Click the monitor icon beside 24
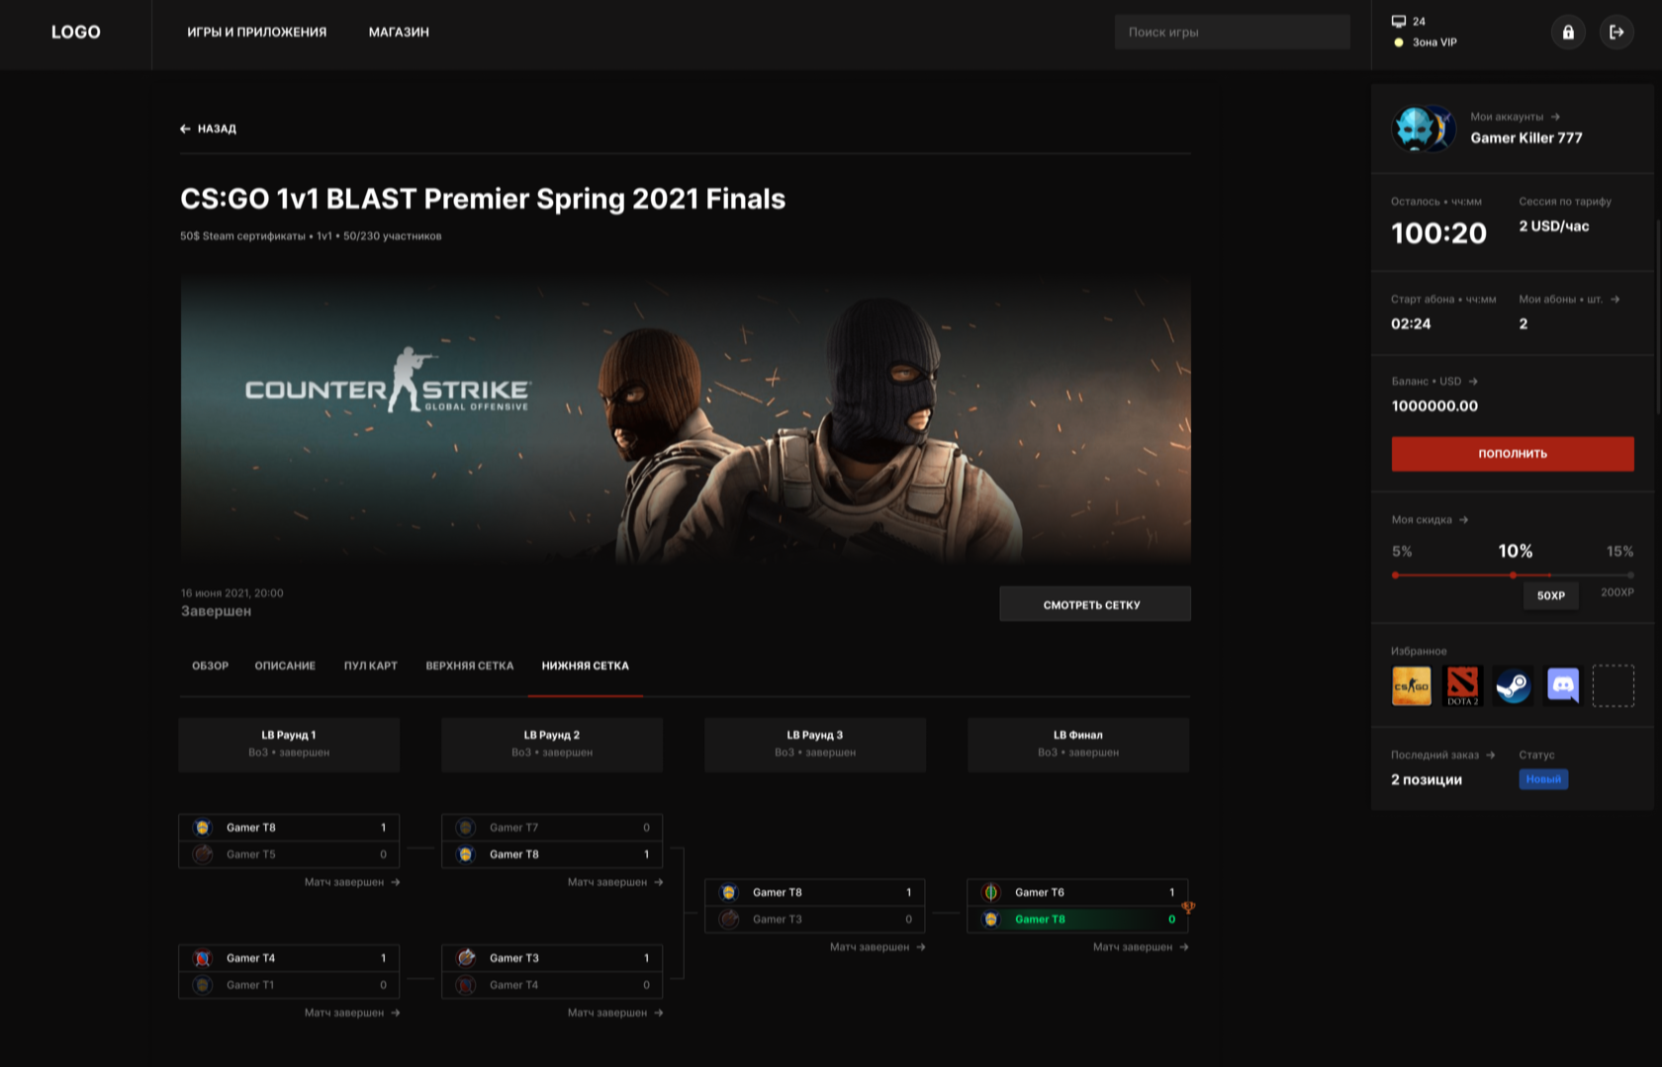Image resolution: width=1662 pixels, height=1067 pixels. pyautogui.click(x=1399, y=21)
